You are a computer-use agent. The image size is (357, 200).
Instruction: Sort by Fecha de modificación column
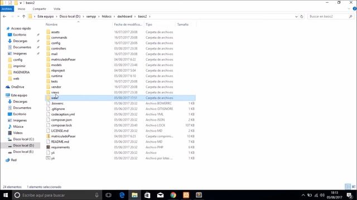[x=128, y=24]
